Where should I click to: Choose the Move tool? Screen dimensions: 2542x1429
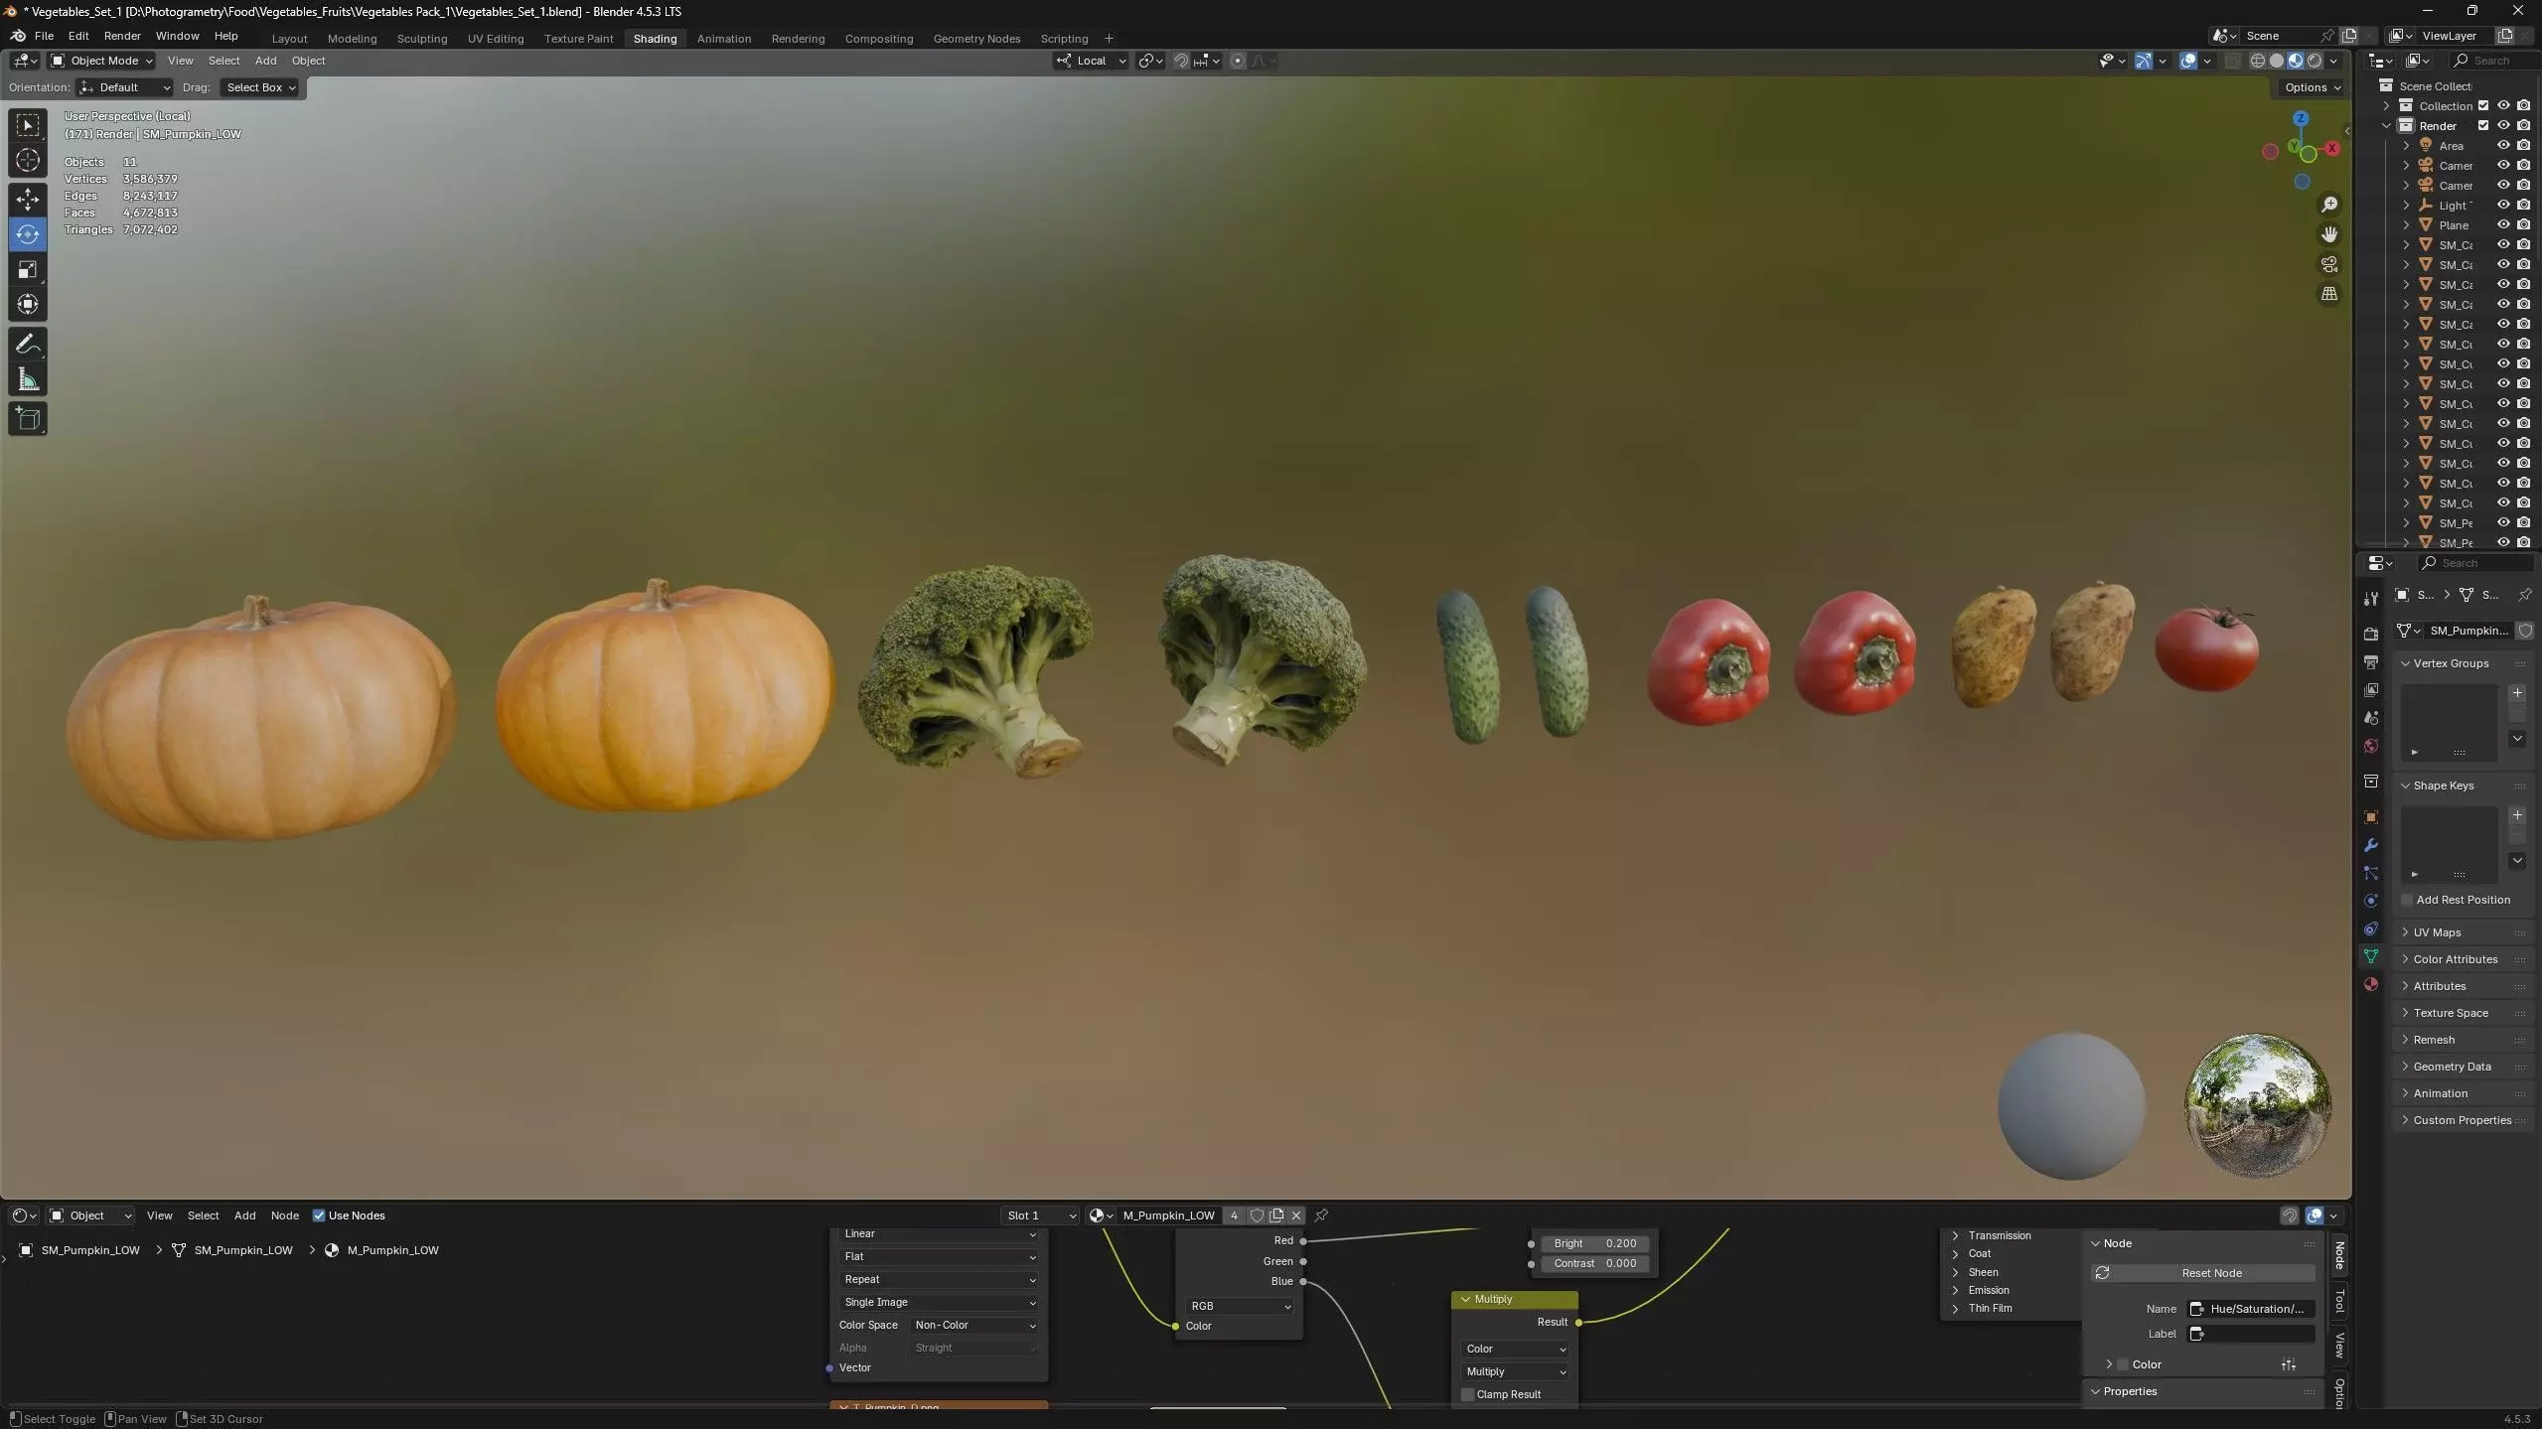[x=28, y=200]
